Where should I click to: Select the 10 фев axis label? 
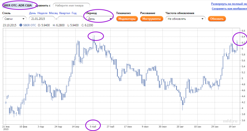pos(23,126)
